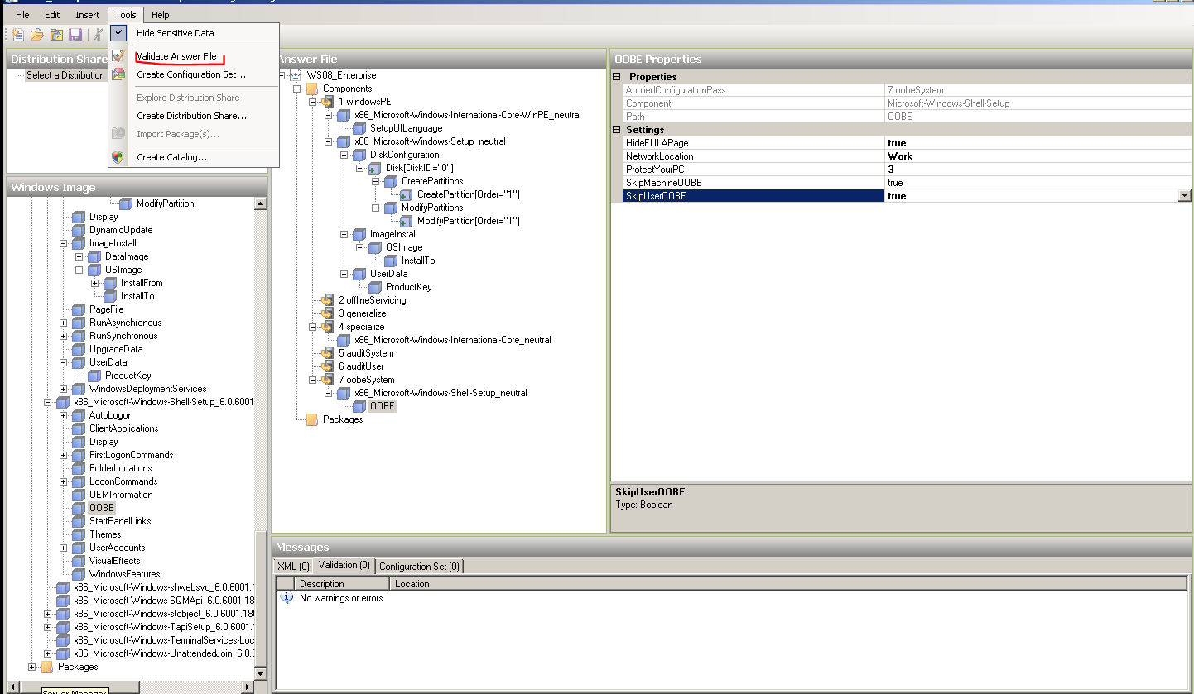Click the New Answer File toolbar icon
The height and width of the screenshot is (694, 1194).
17,34
